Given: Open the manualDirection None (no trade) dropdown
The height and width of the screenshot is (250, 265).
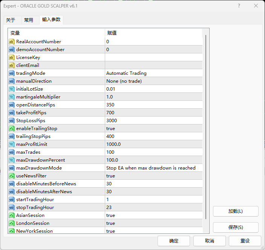Looking at the screenshot, I should click(154, 81).
